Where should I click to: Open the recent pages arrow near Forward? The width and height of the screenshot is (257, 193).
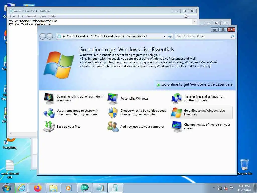pos(54,36)
